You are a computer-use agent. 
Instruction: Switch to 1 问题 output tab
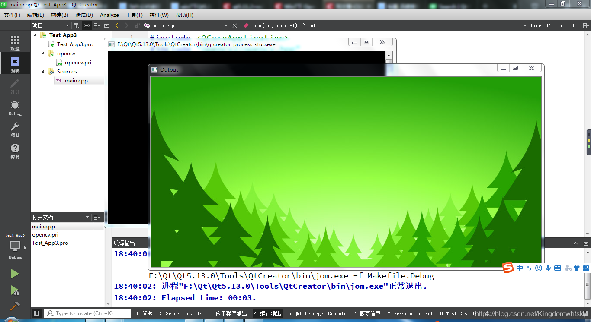tap(144, 313)
